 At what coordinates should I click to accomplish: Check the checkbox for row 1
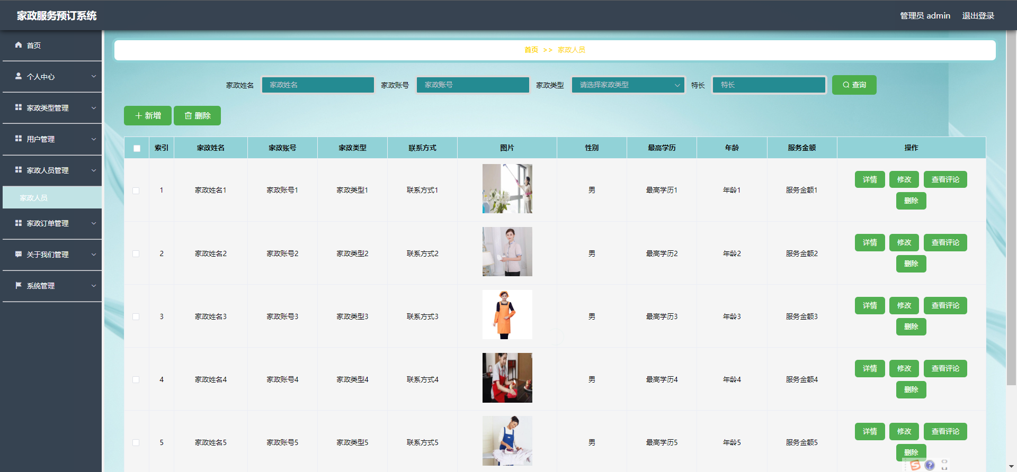click(136, 190)
